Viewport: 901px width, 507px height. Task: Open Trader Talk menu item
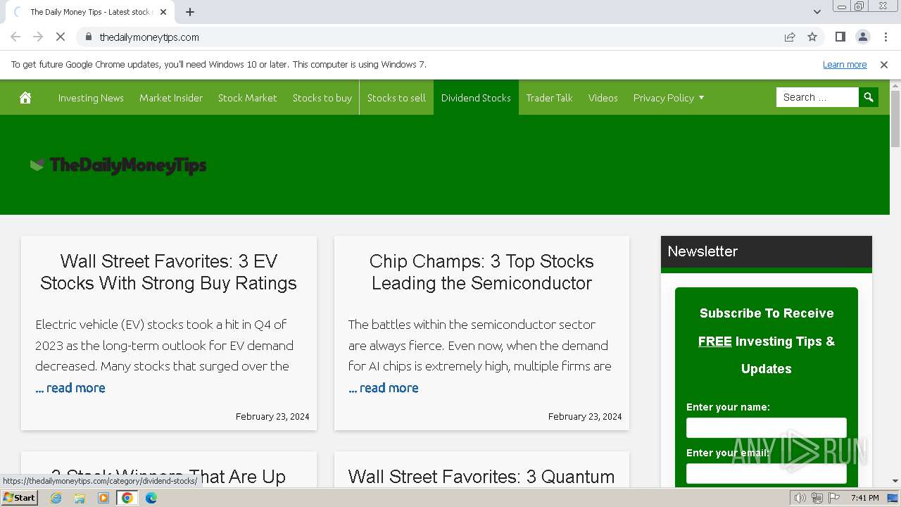(x=550, y=98)
